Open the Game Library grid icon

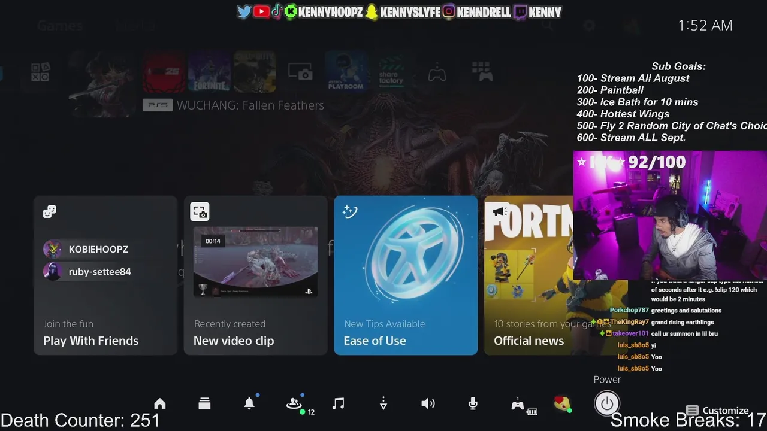tap(482, 71)
